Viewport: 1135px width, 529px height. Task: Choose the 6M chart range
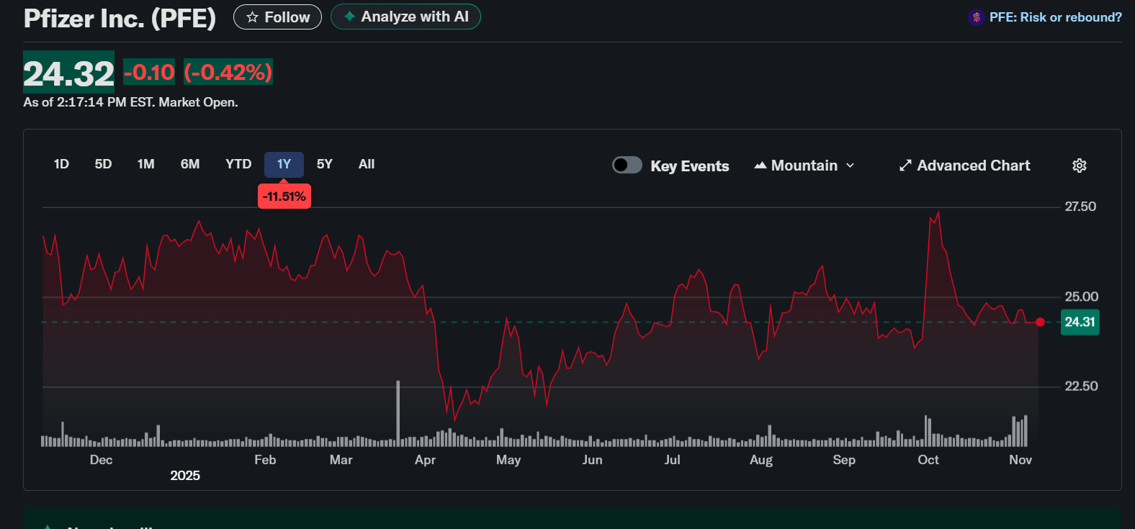[190, 164]
